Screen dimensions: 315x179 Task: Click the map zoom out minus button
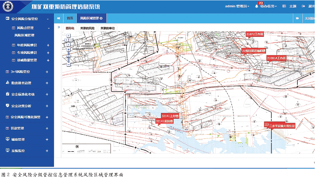click(x=69, y=64)
